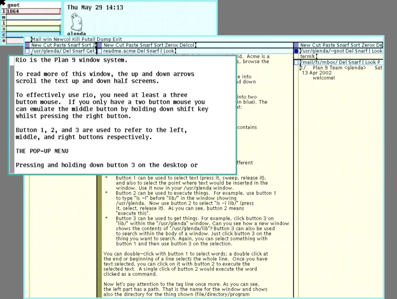
Task: Click the purple column handle of readme.acme column
Action: click(x=99, y=45)
